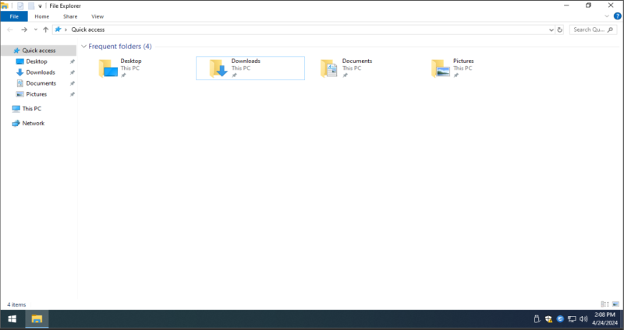Go up one level with Up arrow
624x330 pixels.
pos(45,30)
